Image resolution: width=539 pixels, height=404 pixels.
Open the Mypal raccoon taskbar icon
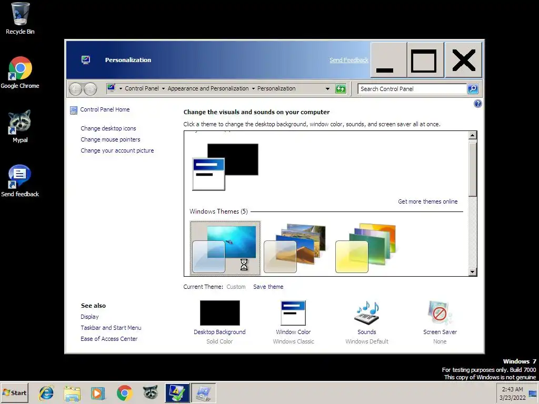click(x=151, y=393)
